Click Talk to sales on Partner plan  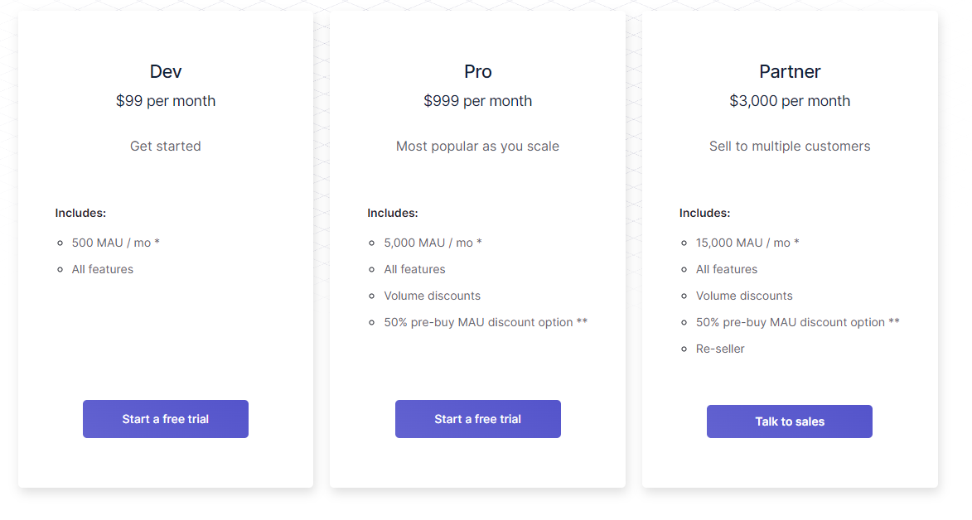(x=790, y=421)
